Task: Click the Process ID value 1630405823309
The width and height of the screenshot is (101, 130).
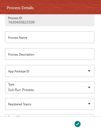Action: tap(21, 22)
